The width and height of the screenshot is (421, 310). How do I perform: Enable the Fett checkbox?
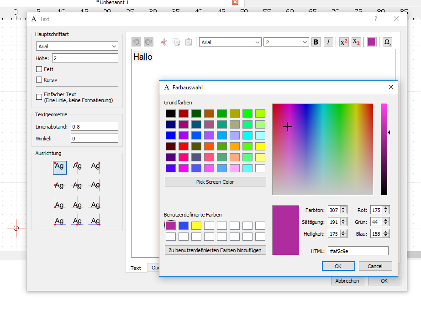click(x=39, y=69)
